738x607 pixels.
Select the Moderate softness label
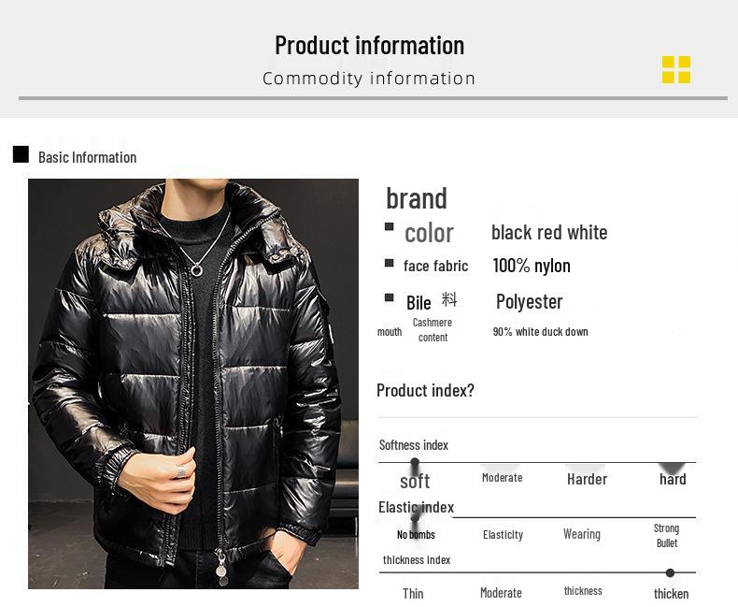[x=502, y=478]
